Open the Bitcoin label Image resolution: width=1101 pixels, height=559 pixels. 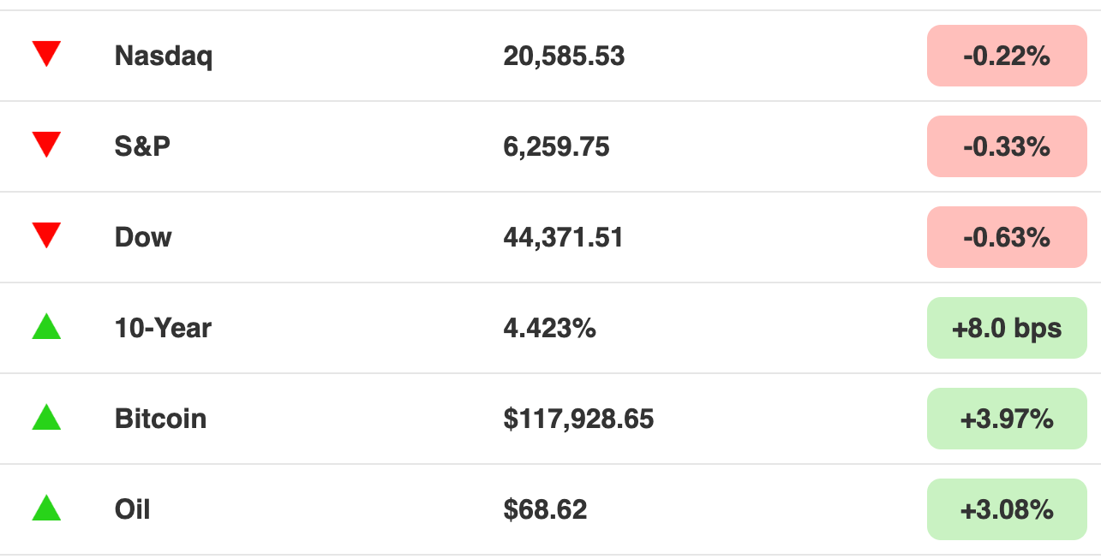pos(160,419)
